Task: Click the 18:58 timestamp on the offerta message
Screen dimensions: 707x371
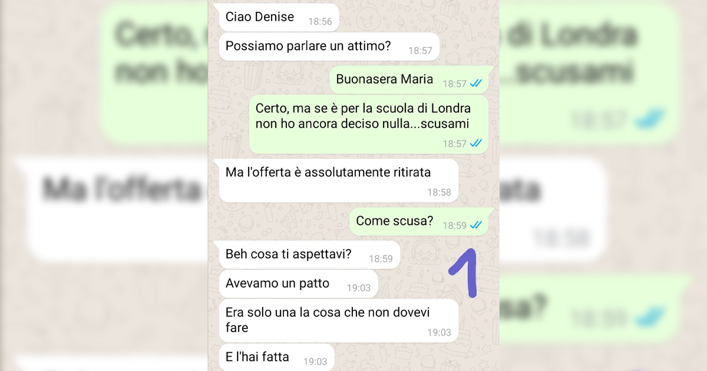Action: click(x=439, y=193)
